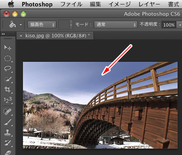Open the 書式 menu
This screenshot has height=155, width=182.
click(174, 4)
